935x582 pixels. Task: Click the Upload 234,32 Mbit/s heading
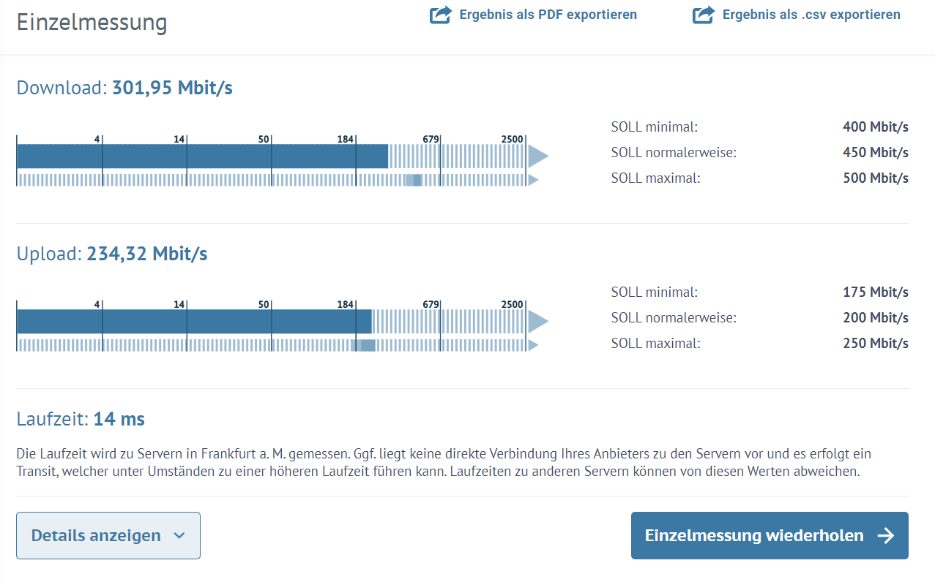tap(112, 254)
